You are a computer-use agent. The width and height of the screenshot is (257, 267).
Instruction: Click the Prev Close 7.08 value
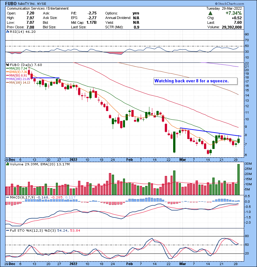30,27
